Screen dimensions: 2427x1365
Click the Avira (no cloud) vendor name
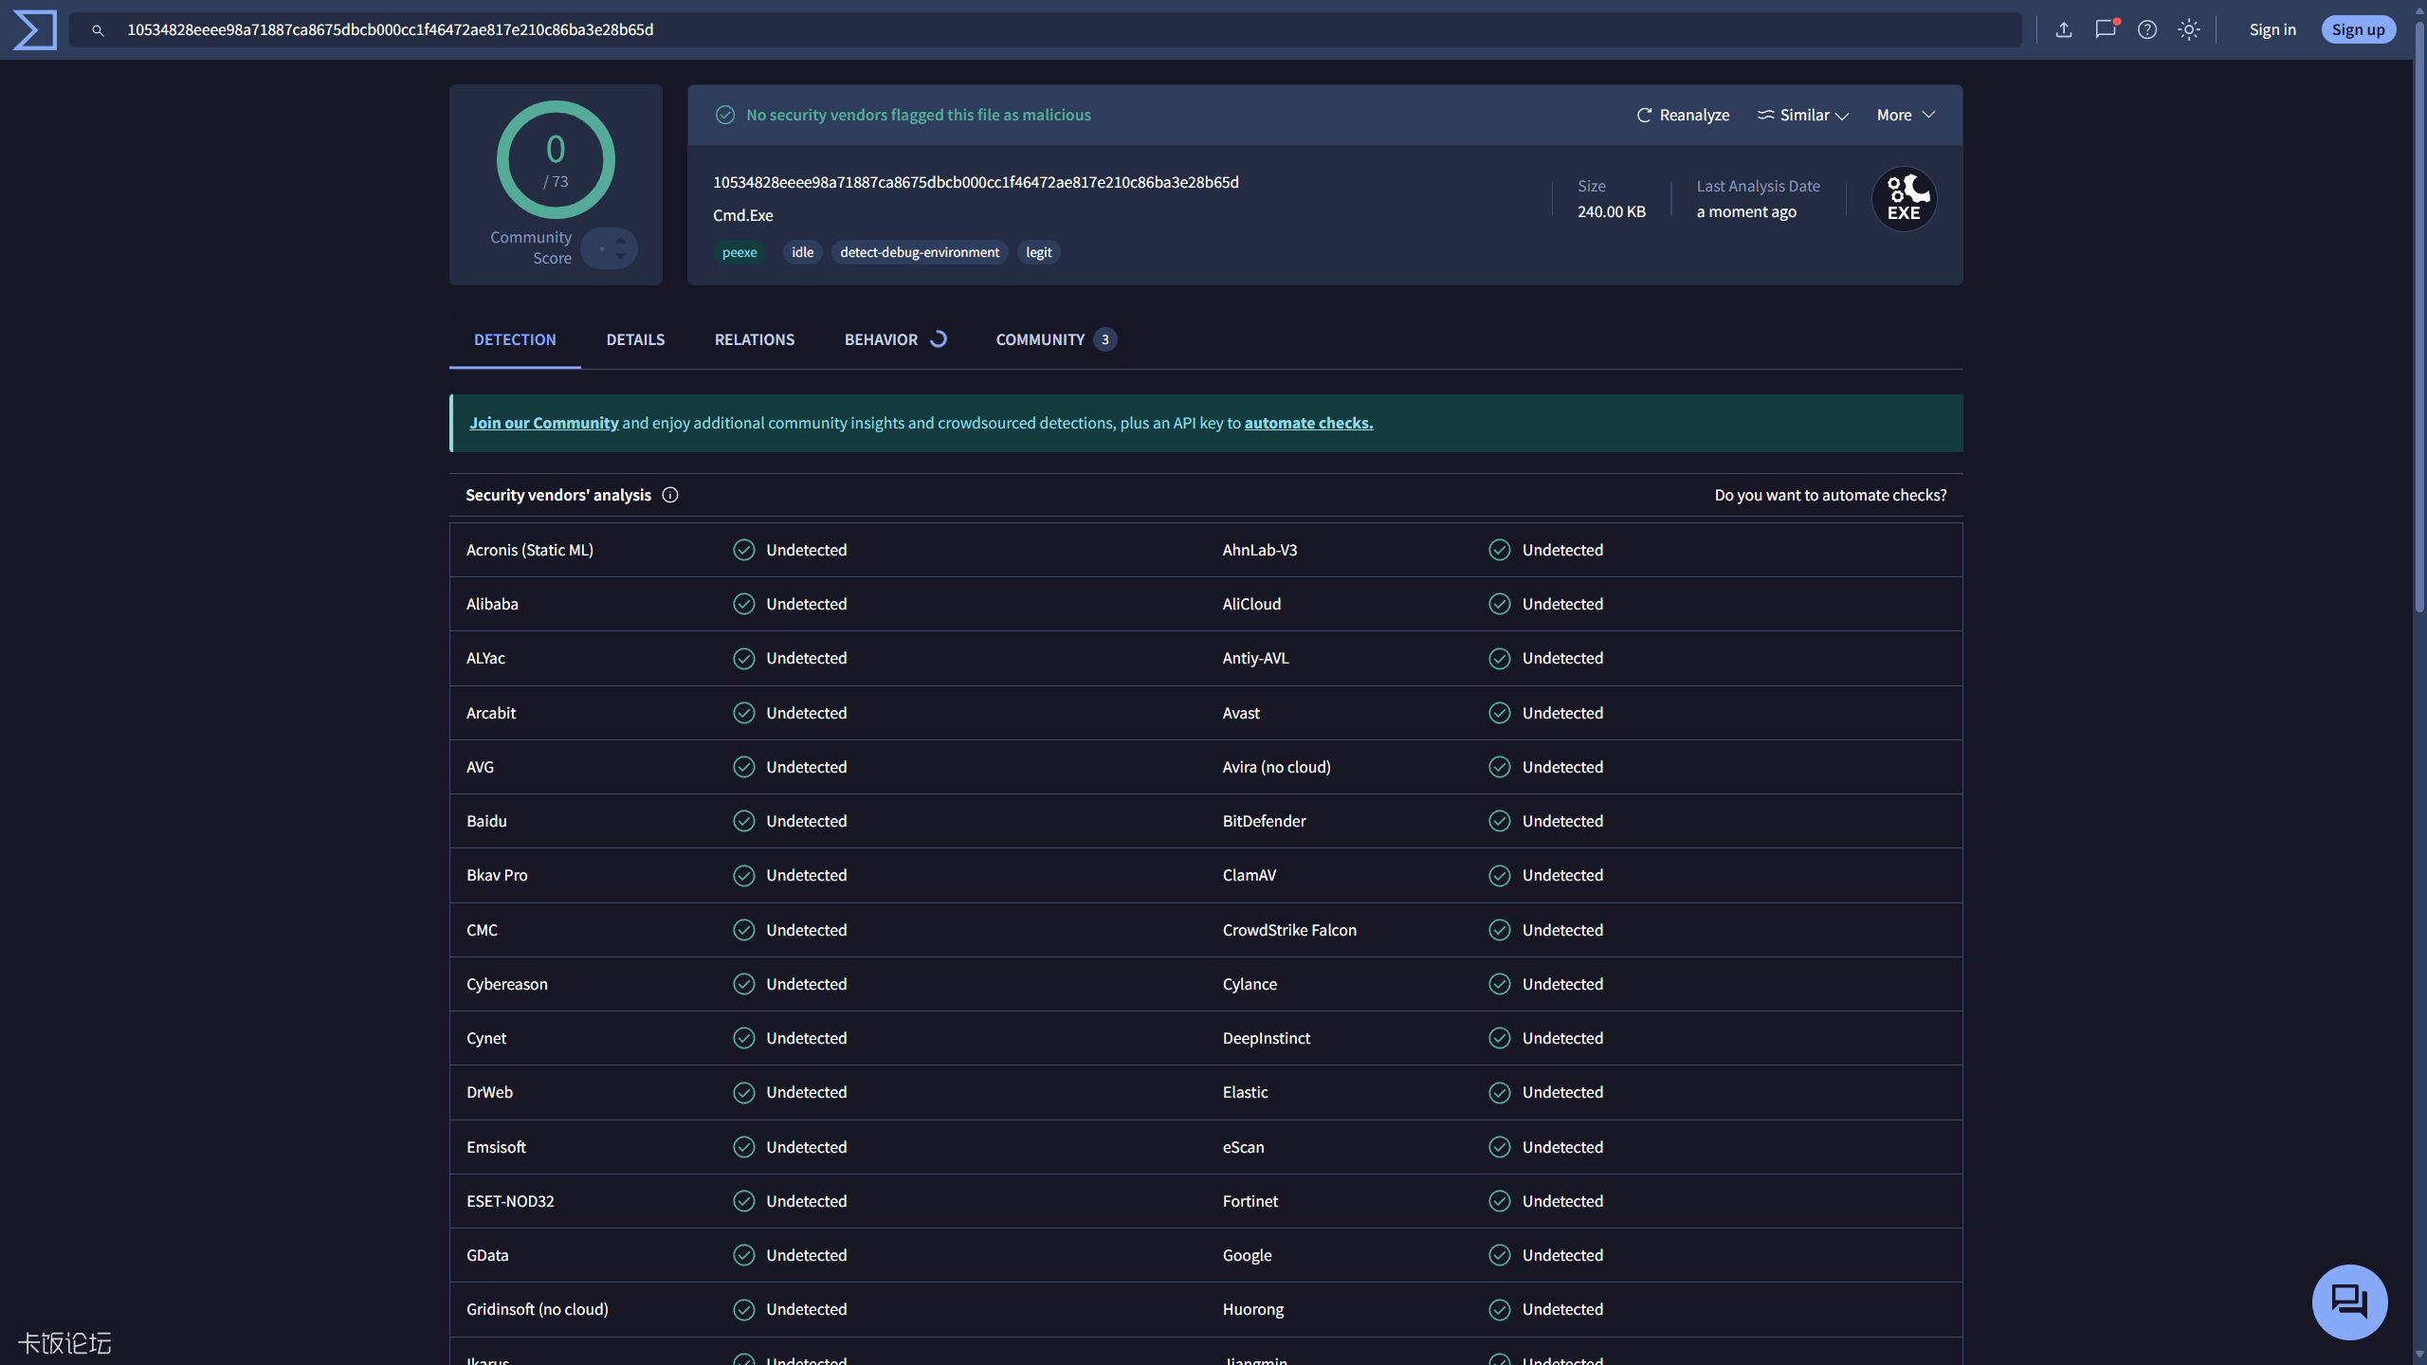1277,767
